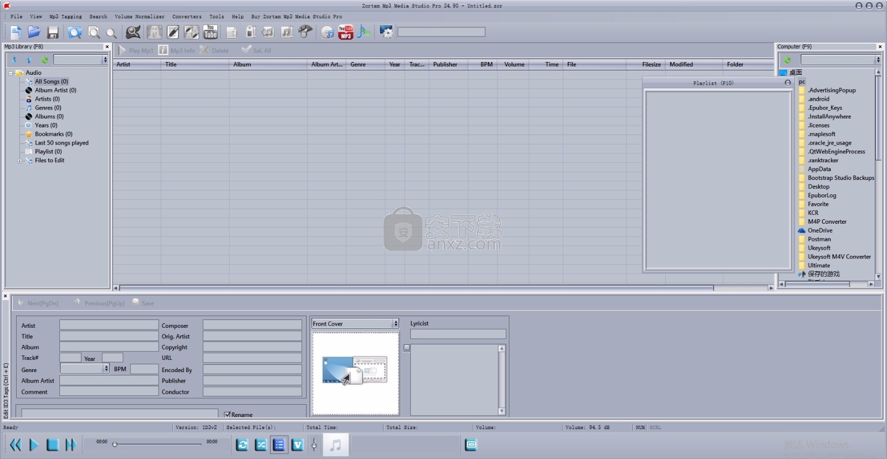The image size is (887, 459).
Task: Click the mini player icon at player right
Action: pos(471,445)
